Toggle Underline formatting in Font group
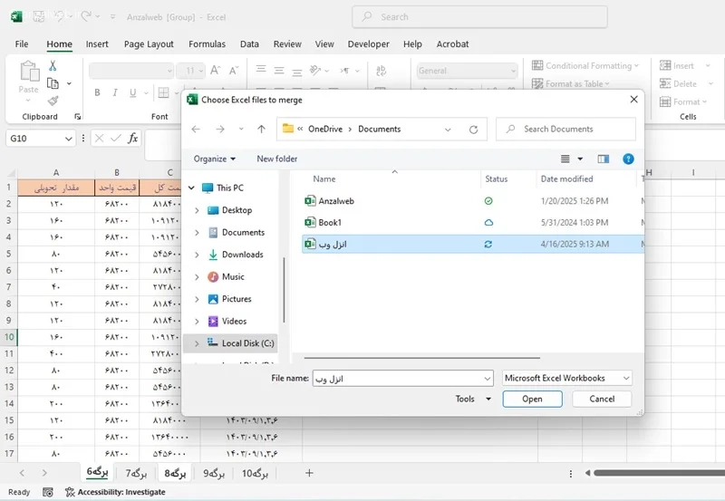 click(x=132, y=92)
